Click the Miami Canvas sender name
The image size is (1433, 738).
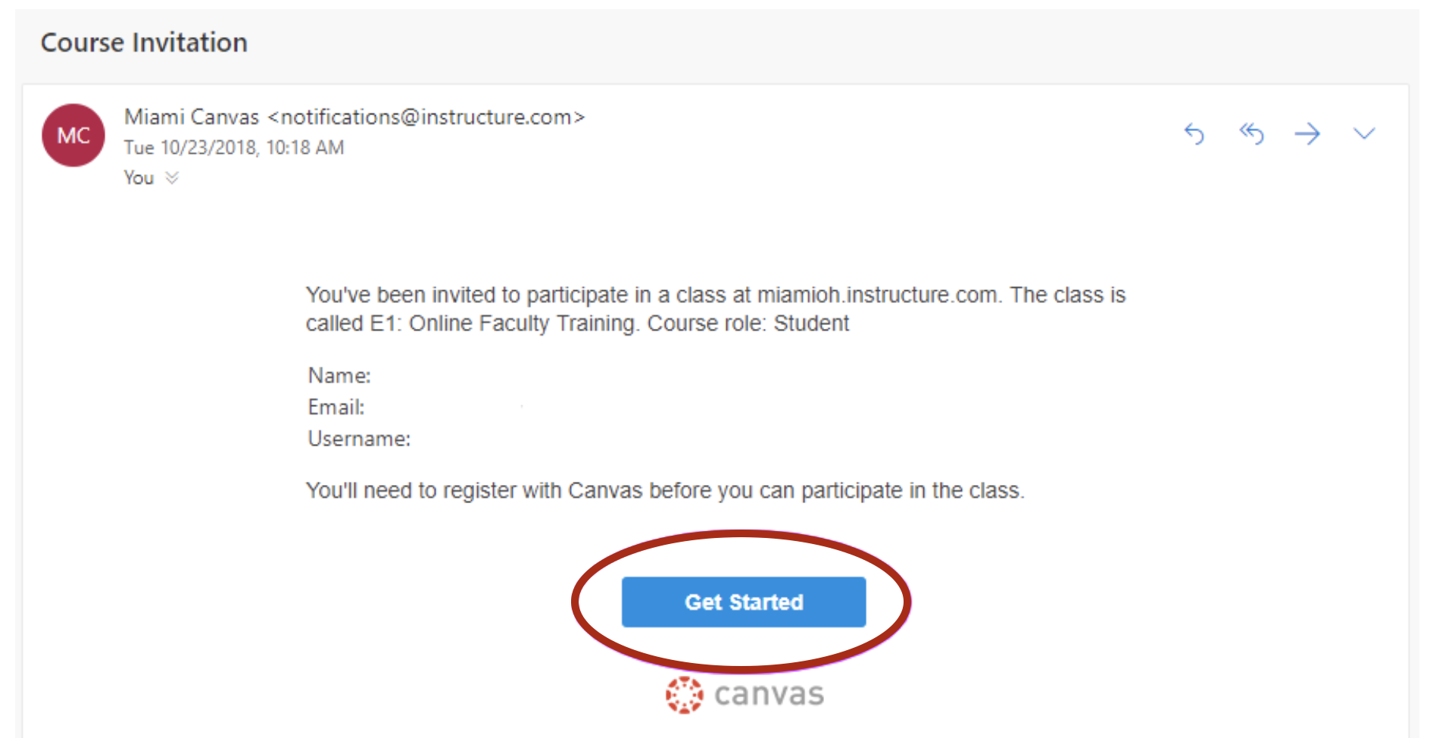click(x=192, y=117)
